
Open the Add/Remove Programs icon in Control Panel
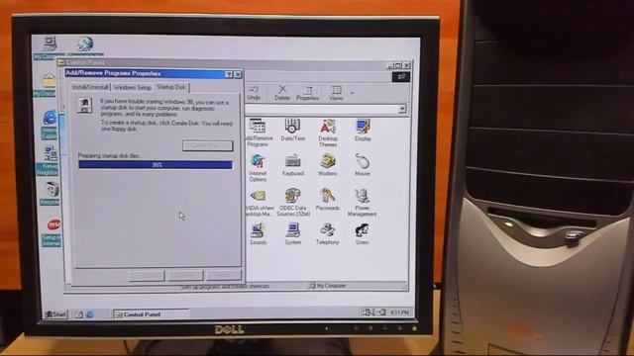coord(258,132)
